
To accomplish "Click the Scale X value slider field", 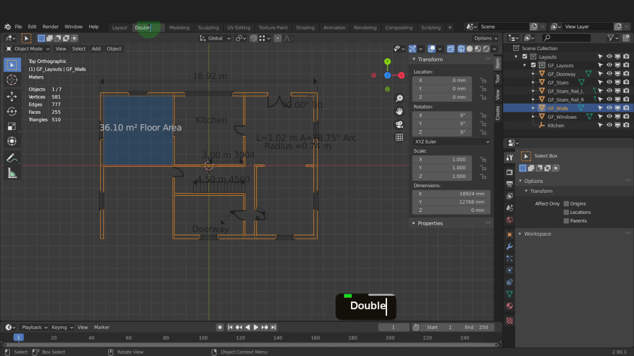I will 442,159.
